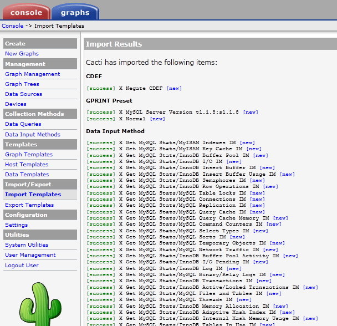Go to Graph Management
This screenshot has height=326, width=337.
33,74
